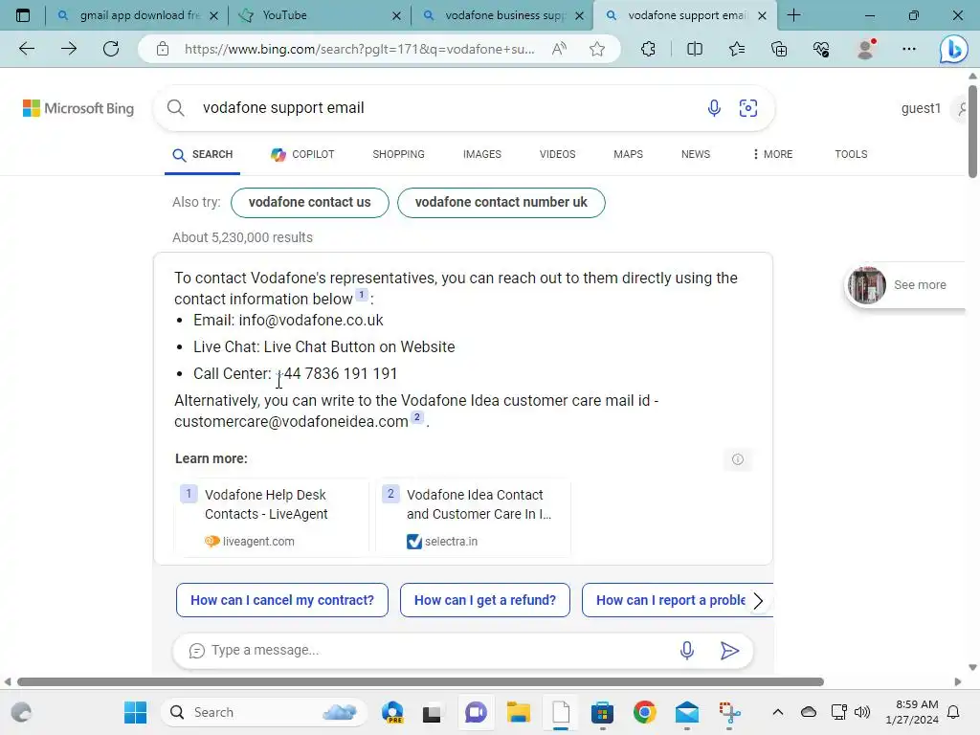Open the Windows Start menu
This screenshot has width=980, height=735.
pos(135,712)
